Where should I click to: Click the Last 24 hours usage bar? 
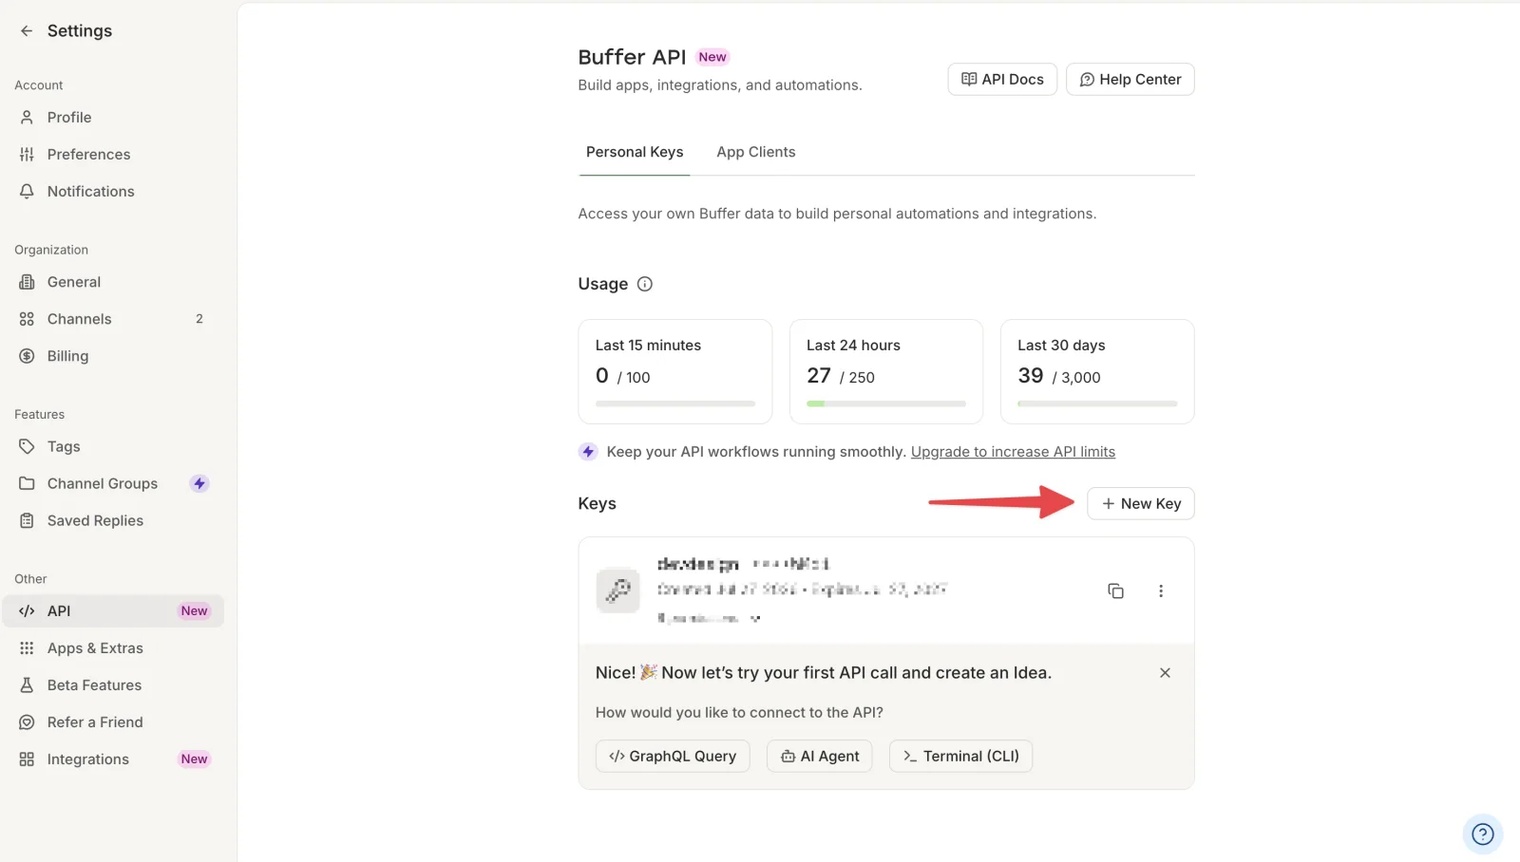click(x=886, y=403)
